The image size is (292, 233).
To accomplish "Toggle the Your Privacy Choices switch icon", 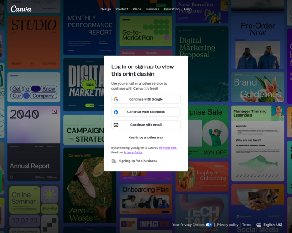I will point(209,225).
